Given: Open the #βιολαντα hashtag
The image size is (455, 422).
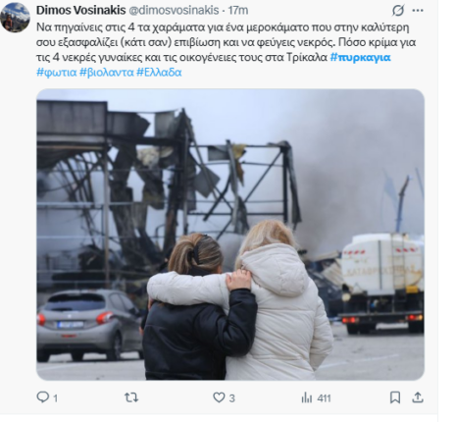Looking at the screenshot, I should [x=107, y=72].
